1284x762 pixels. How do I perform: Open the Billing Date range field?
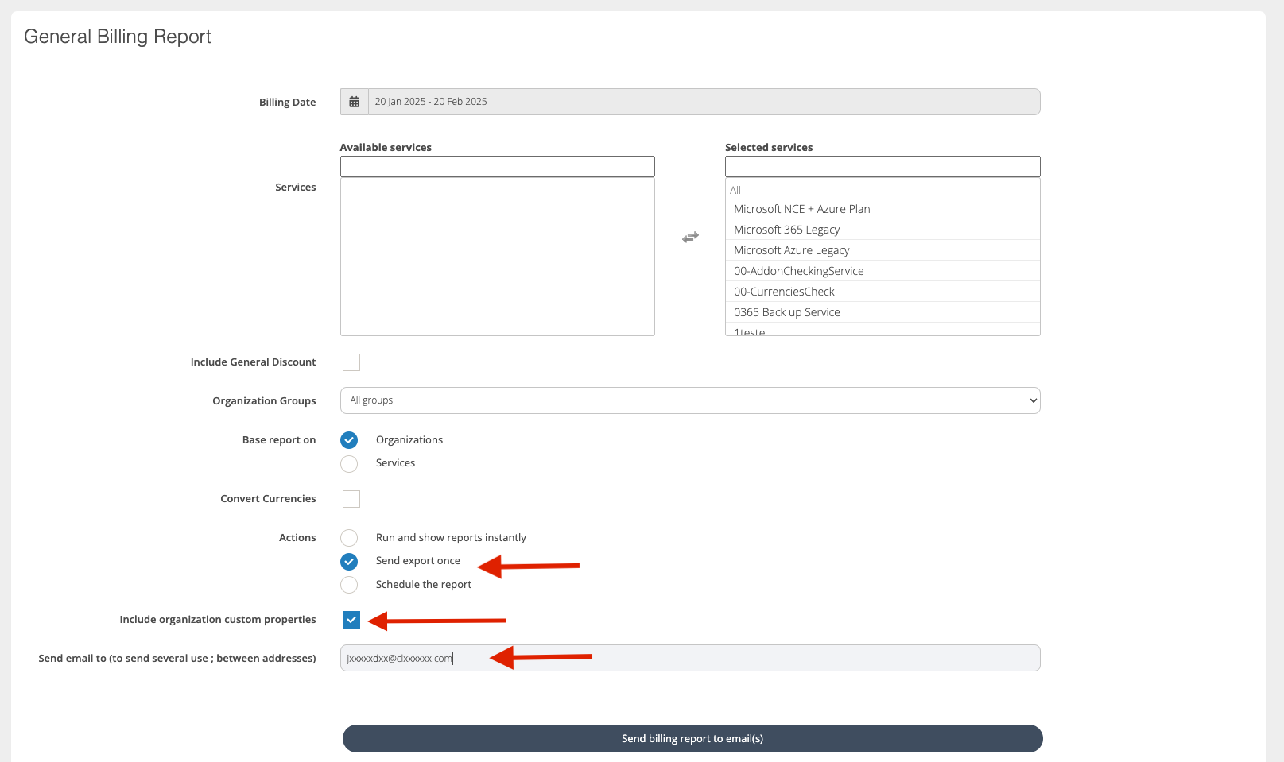coord(703,102)
